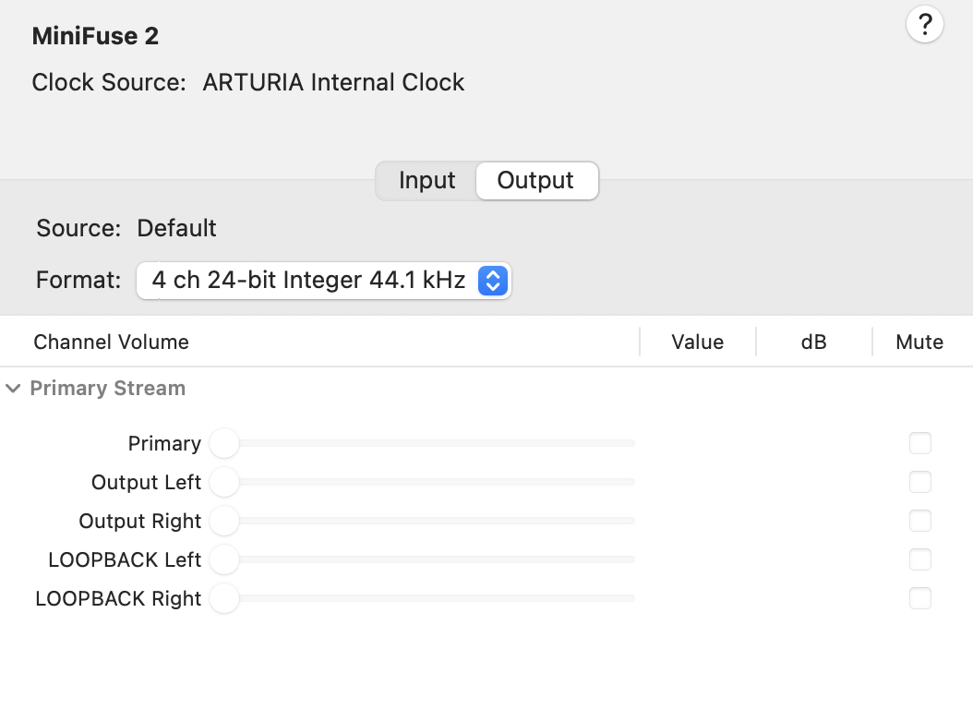Mute the LOOPBACK Left channel
The height and width of the screenshot is (709, 973).
[x=919, y=559]
